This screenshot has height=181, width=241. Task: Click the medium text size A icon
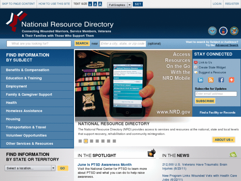pos(95,4)
